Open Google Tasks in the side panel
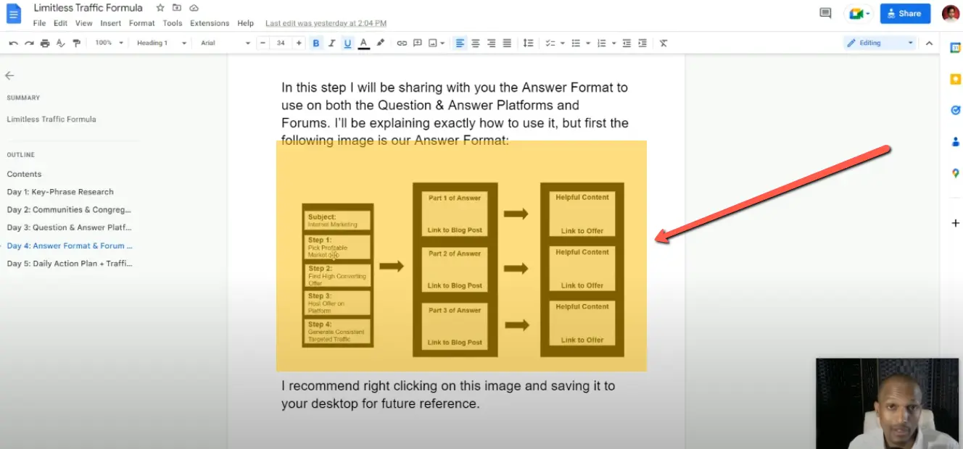 (954, 109)
